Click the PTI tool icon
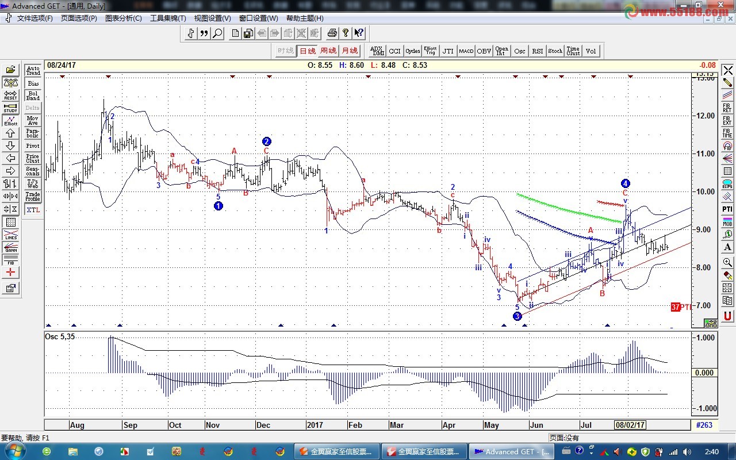This screenshot has width=736, height=460. point(727,209)
